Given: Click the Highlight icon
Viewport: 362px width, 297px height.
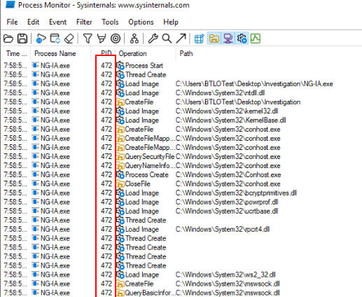Looking at the screenshot, I should [102, 39].
